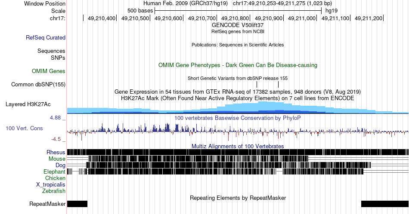Click the 49,210,800 ruler position
Viewport: 409px width, 214px height.
click(235, 18)
